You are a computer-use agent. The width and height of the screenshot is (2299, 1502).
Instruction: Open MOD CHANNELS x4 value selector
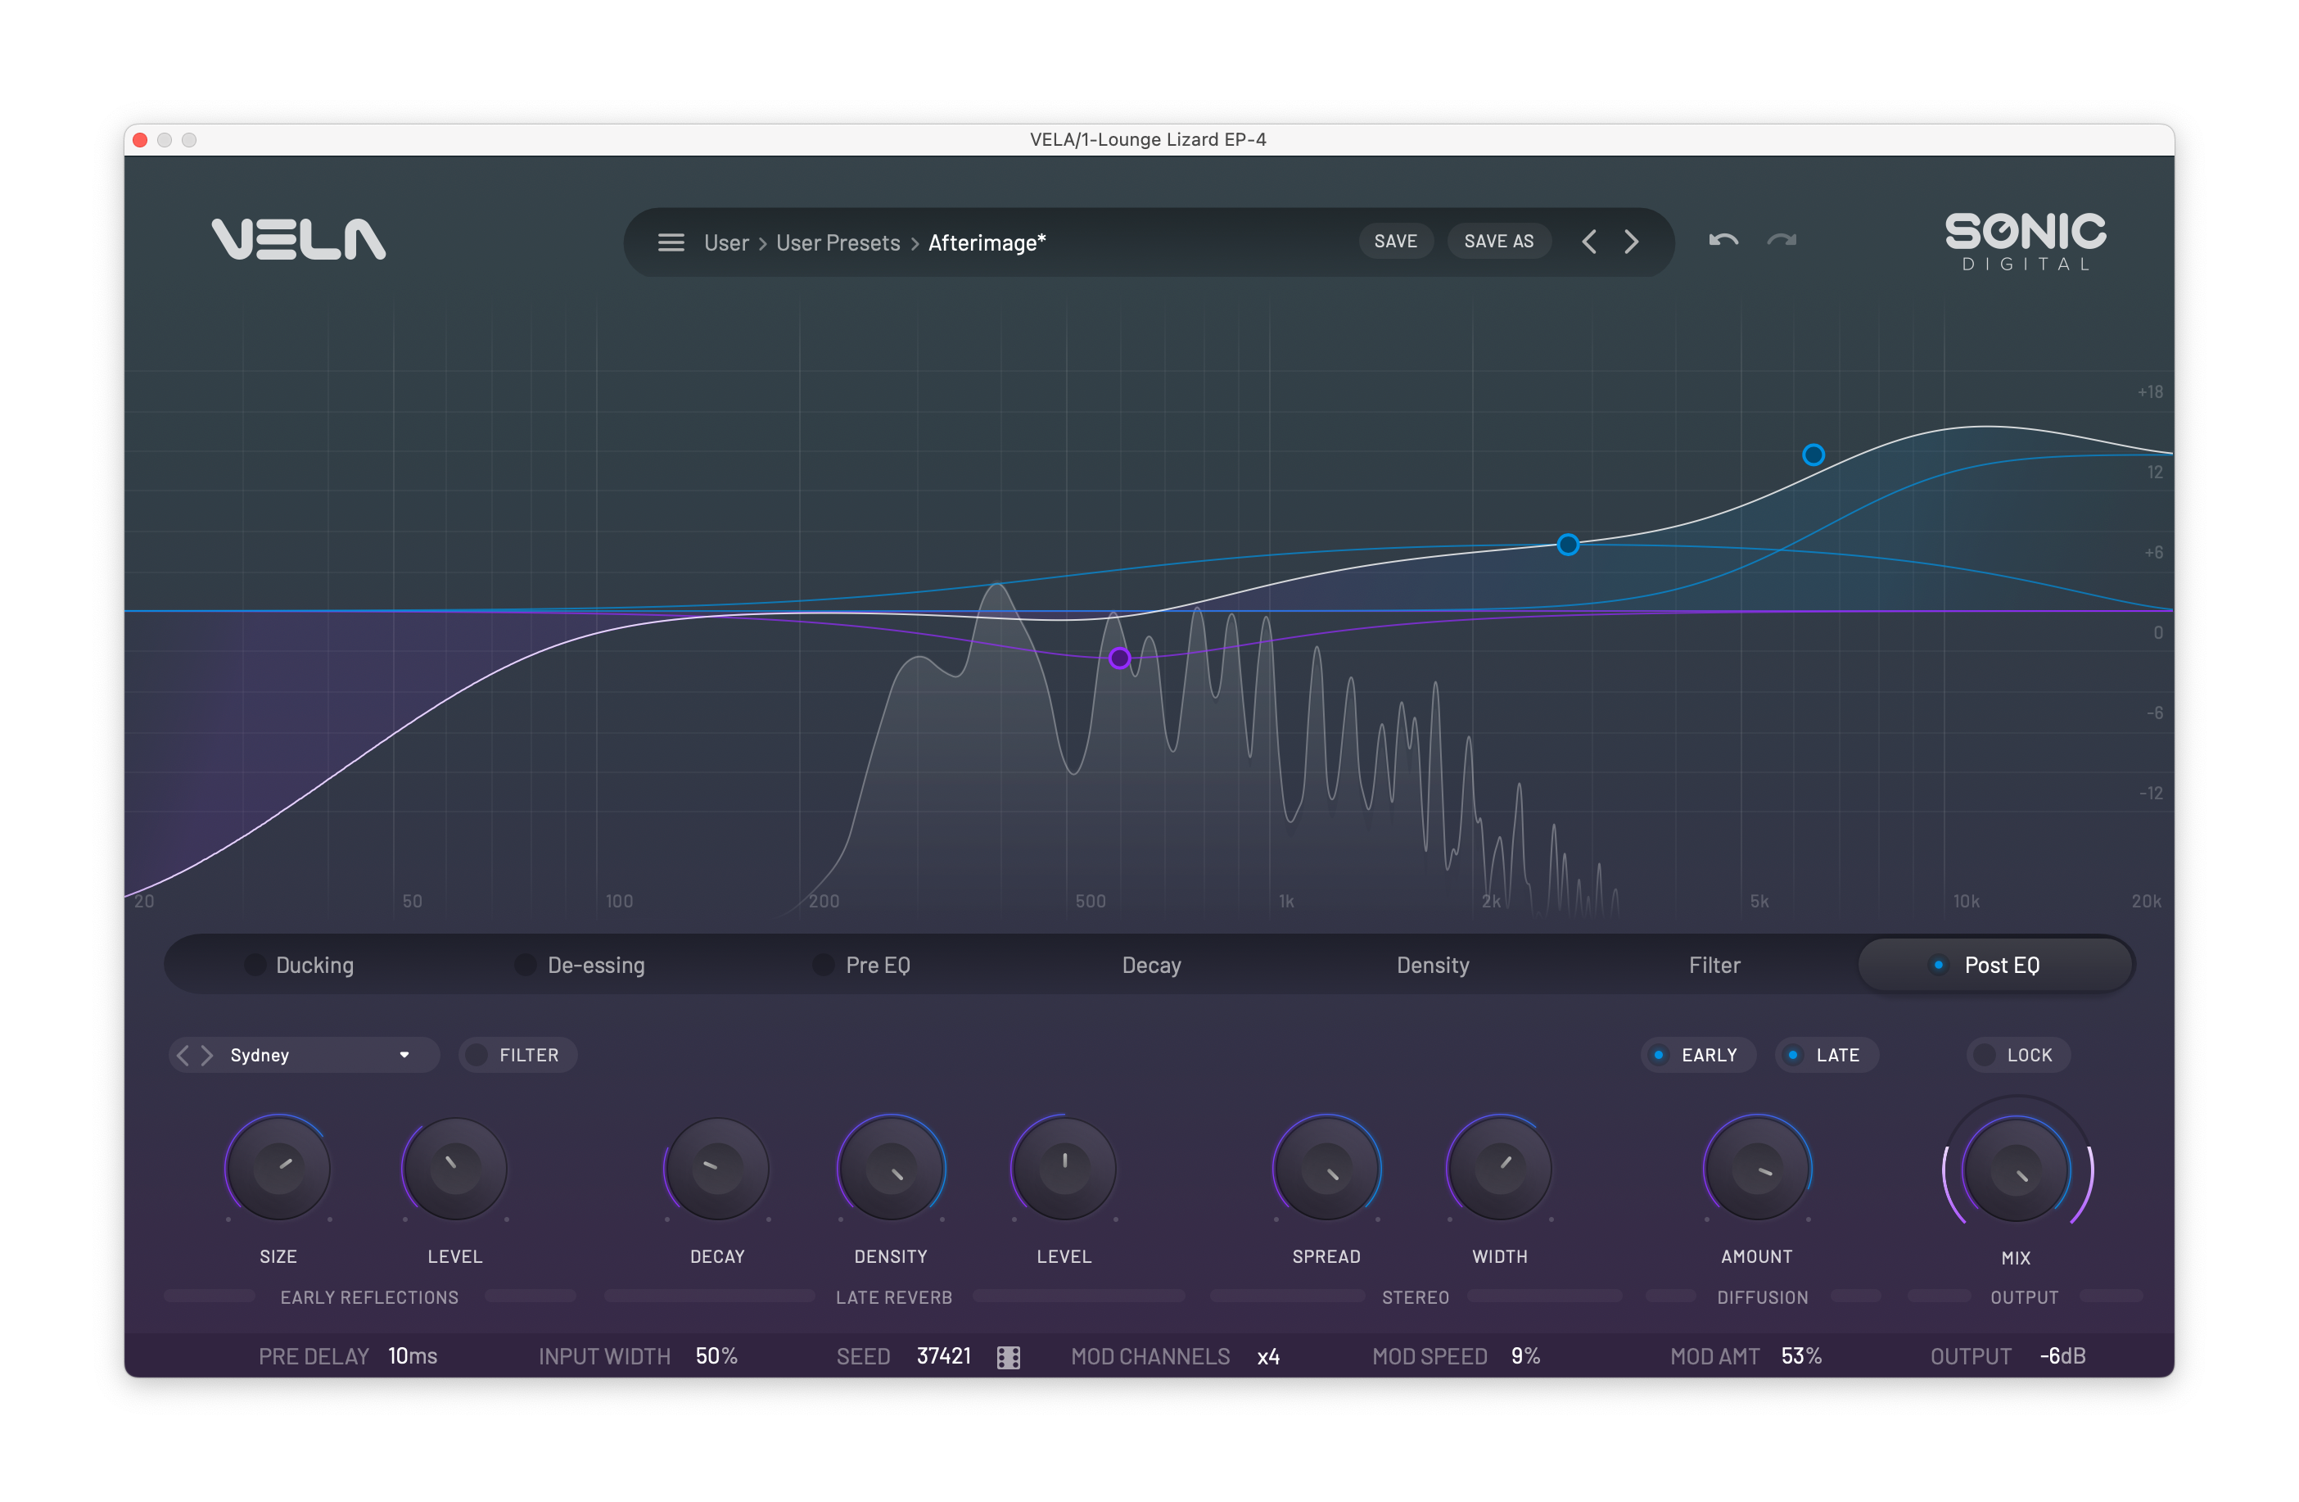(x=1267, y=1356)
